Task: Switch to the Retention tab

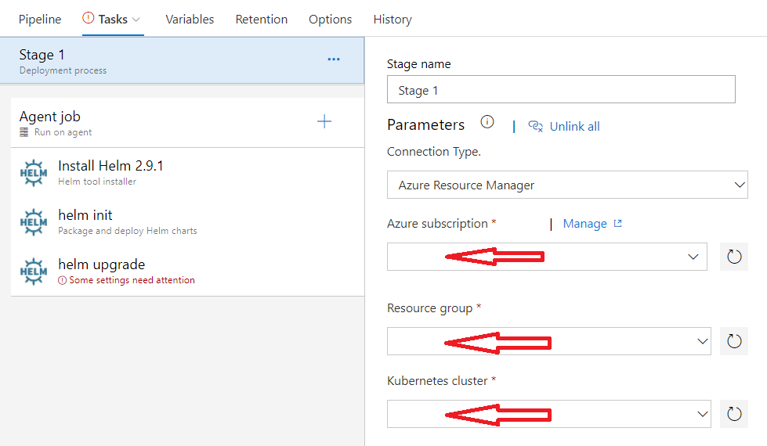Action: [261, 19]
